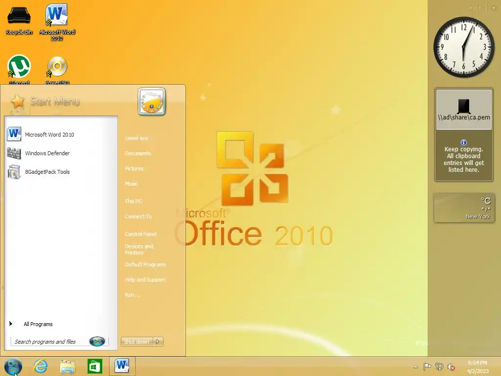Open the camel sex user folder link

point(137,138)
